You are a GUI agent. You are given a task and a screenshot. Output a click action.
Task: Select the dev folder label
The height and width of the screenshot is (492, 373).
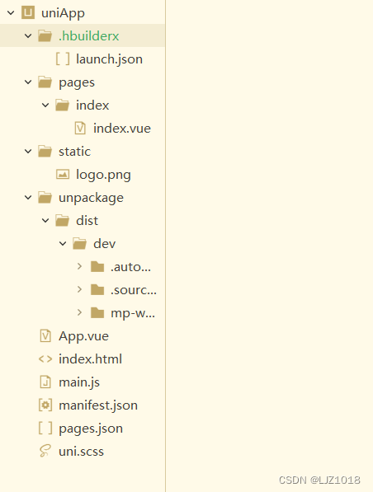pyautogui.click(x=104, y=244)
